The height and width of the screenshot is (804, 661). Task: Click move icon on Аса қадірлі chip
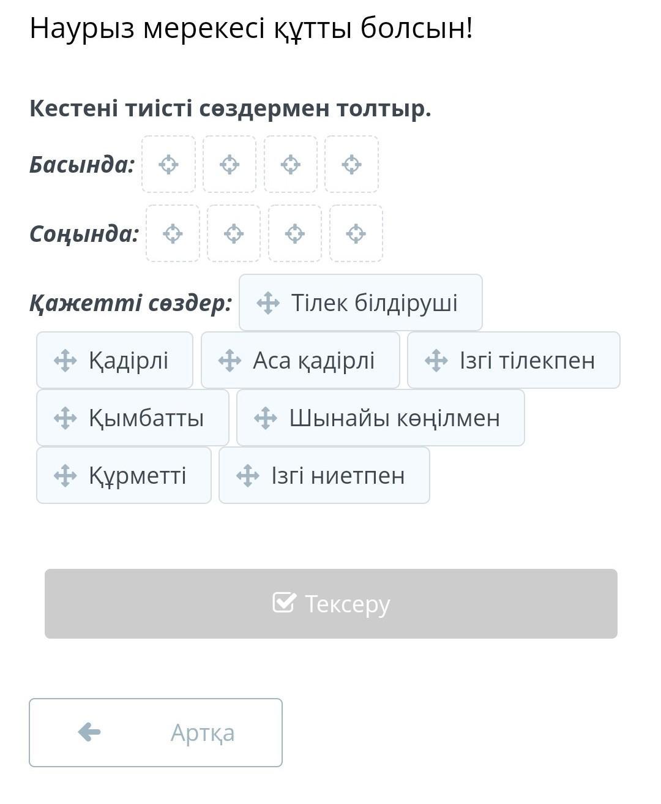tap(230, 361)
